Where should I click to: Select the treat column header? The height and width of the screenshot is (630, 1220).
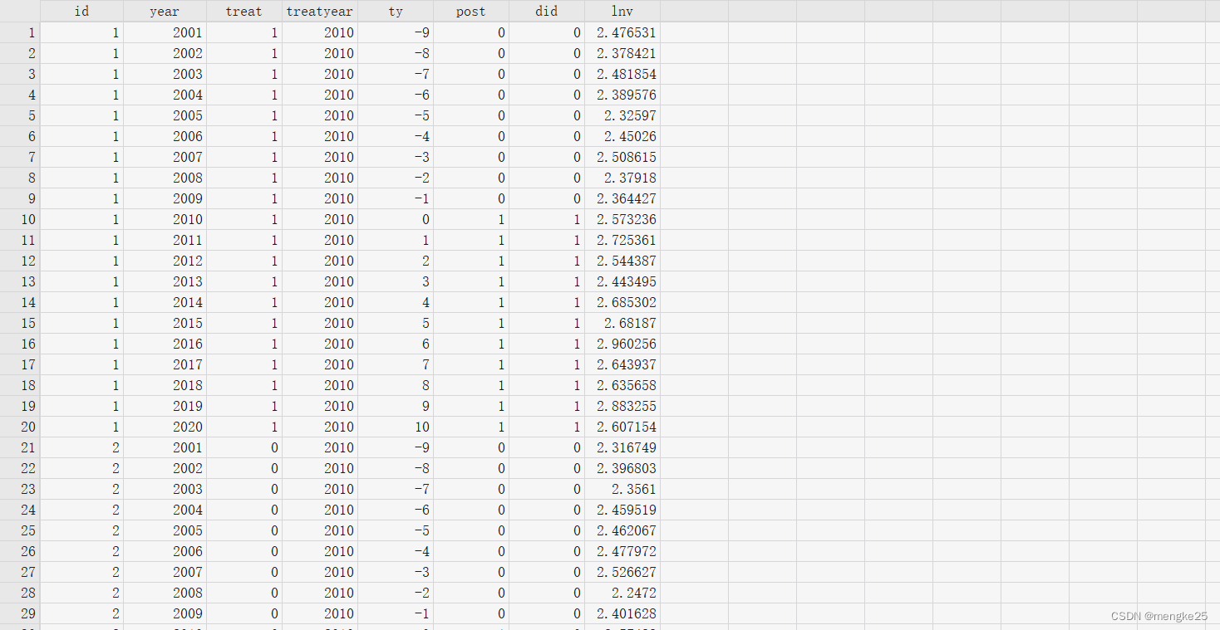point(244,12)
